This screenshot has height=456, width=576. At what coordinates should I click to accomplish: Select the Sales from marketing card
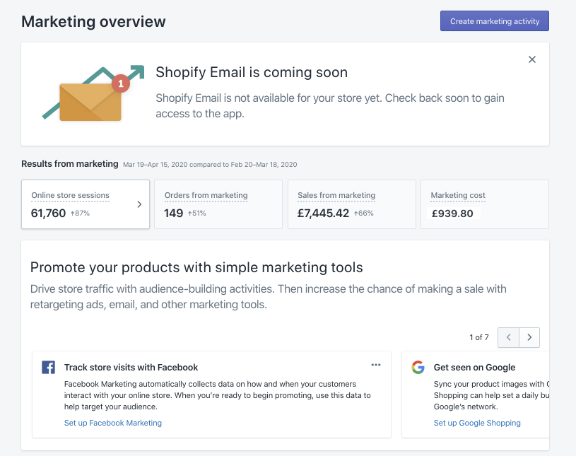pyautogui.click(x=351, y=204)
